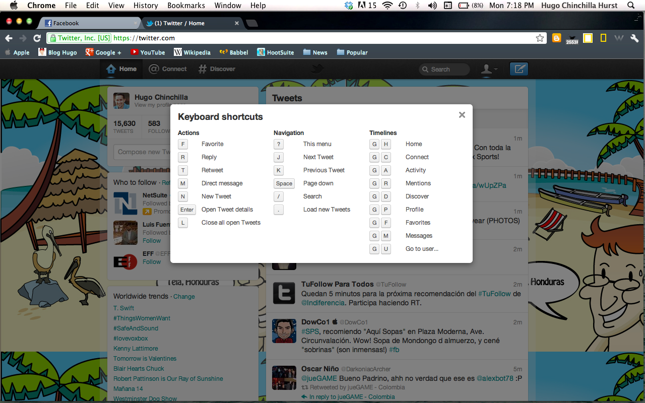645x403 pixels.
Task: Open the user account dropdown menu
Action: (x=489, y=69)
